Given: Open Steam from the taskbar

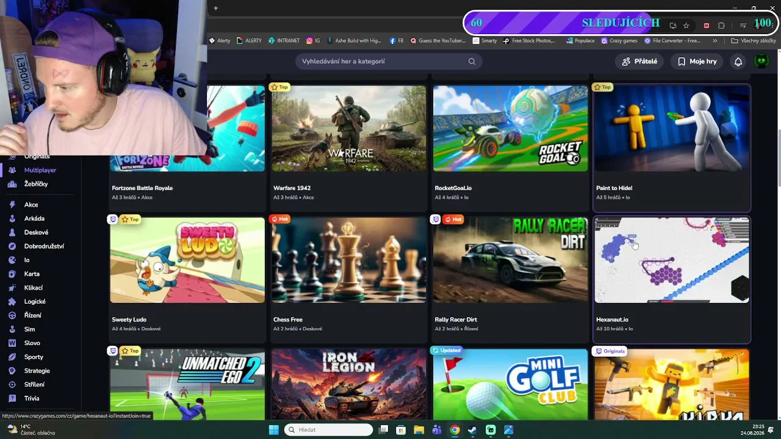Looking at the screenshot, I should pyautogui.click(x=472, y=430).
